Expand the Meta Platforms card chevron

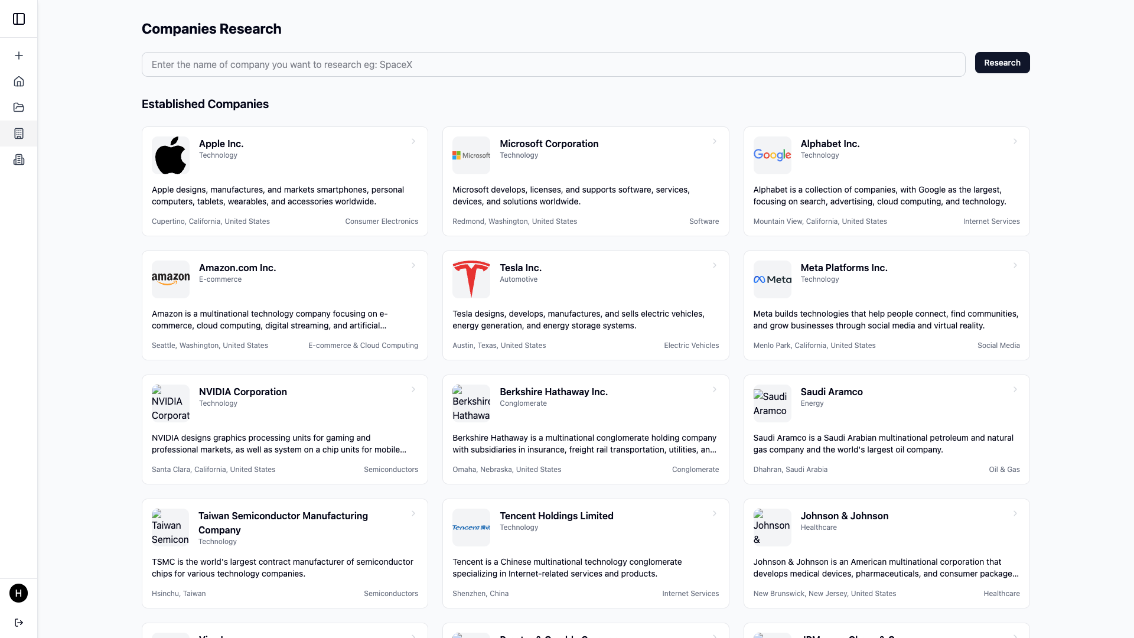1015,266
